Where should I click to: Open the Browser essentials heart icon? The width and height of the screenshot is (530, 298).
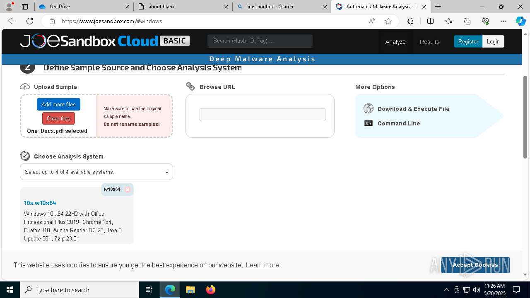tap(485, 21)
